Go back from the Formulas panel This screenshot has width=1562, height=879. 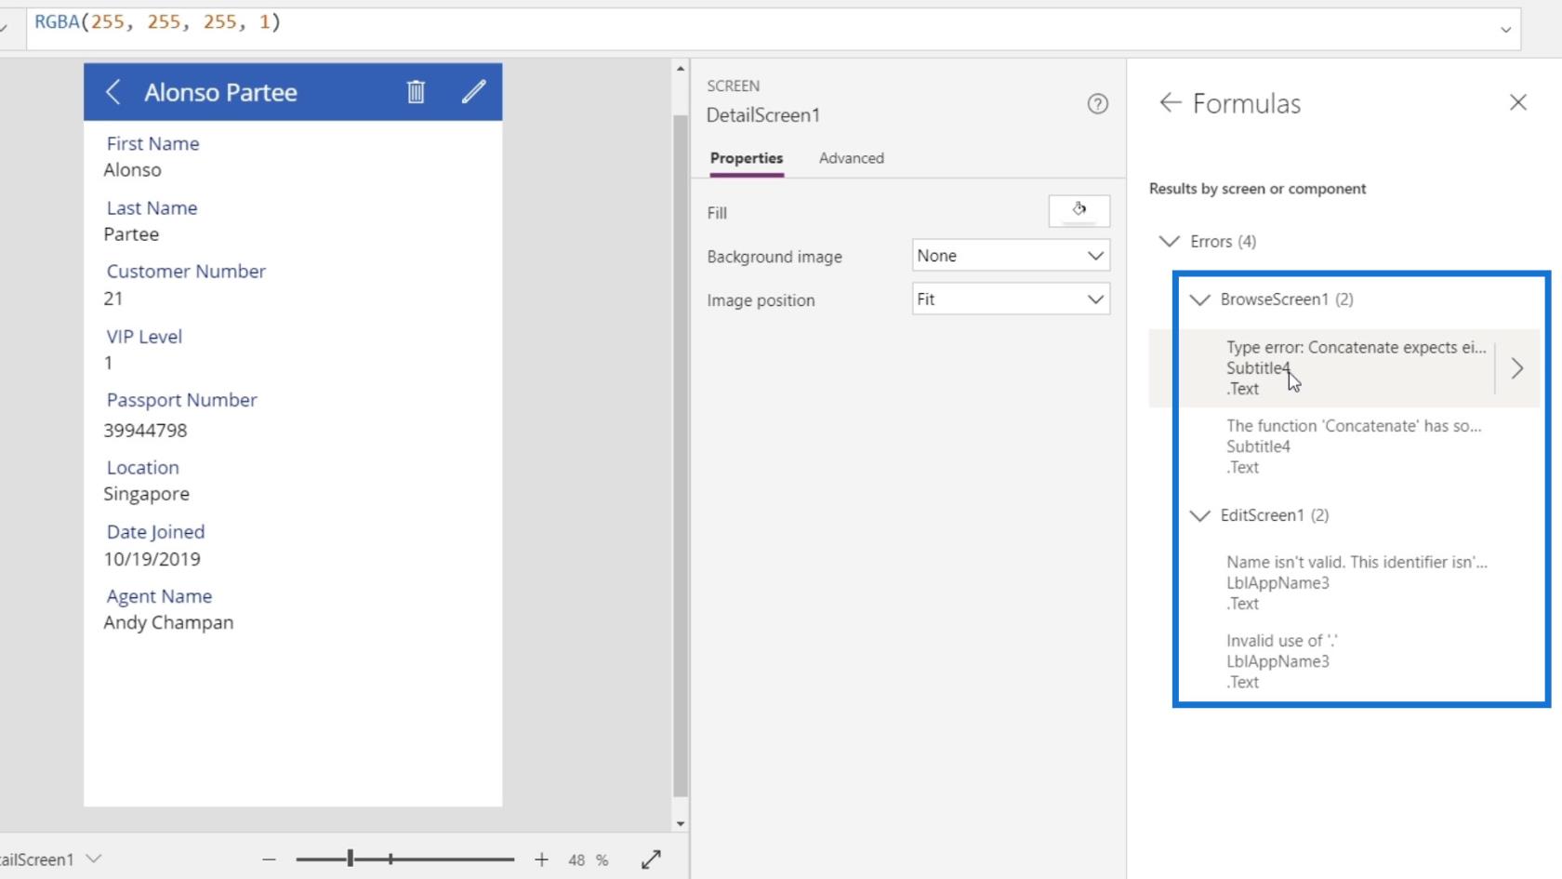(x=1170, y=102)
